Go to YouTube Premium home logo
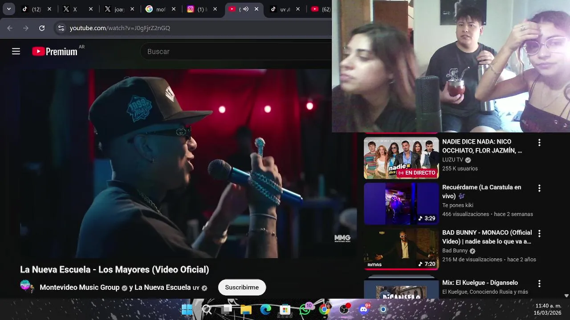The image size is (570, 320). click(55, 52)
